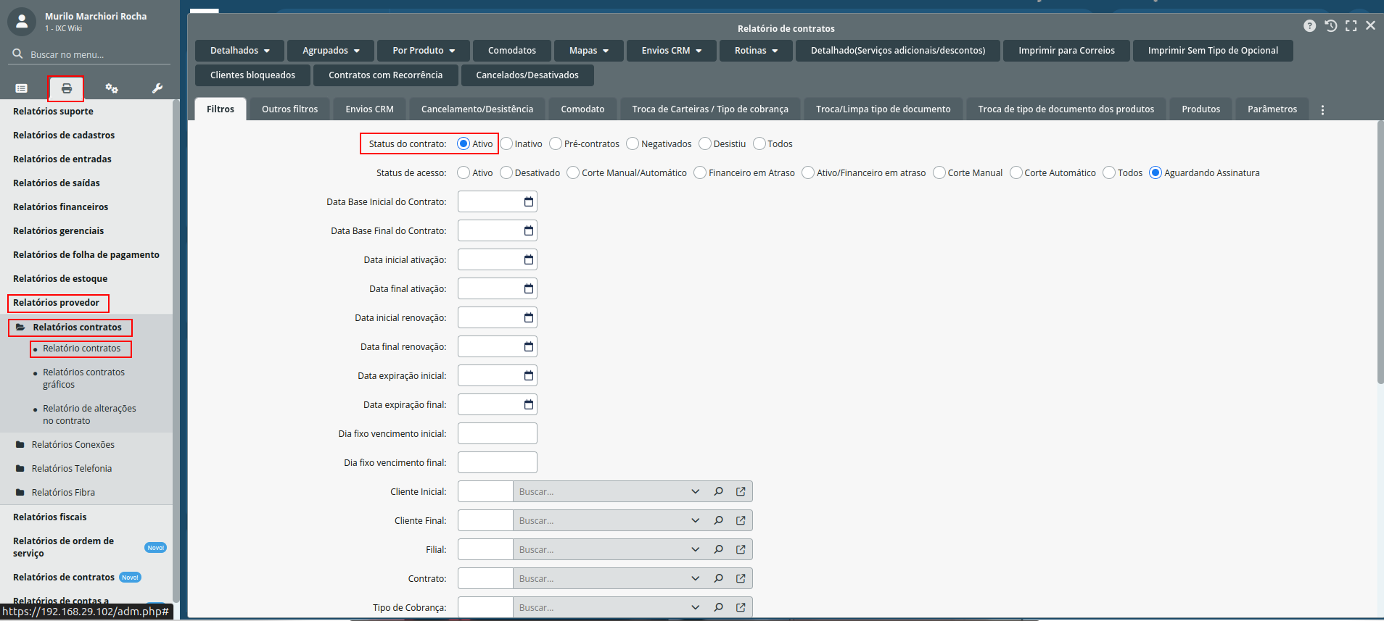Click Imprimir para Correios button

pos(1066,51)
